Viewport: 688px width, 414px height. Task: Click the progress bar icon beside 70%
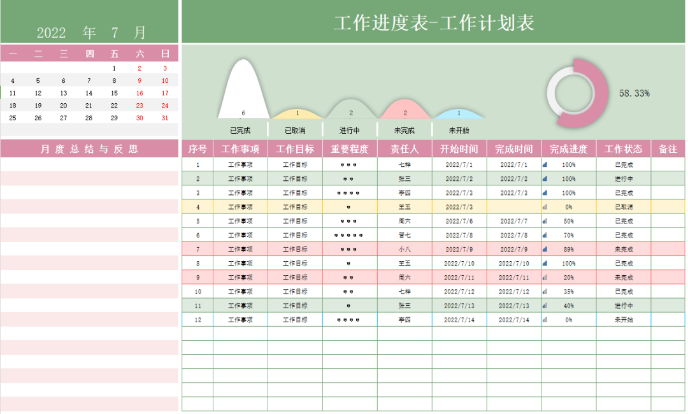click(x=545, y=236)
